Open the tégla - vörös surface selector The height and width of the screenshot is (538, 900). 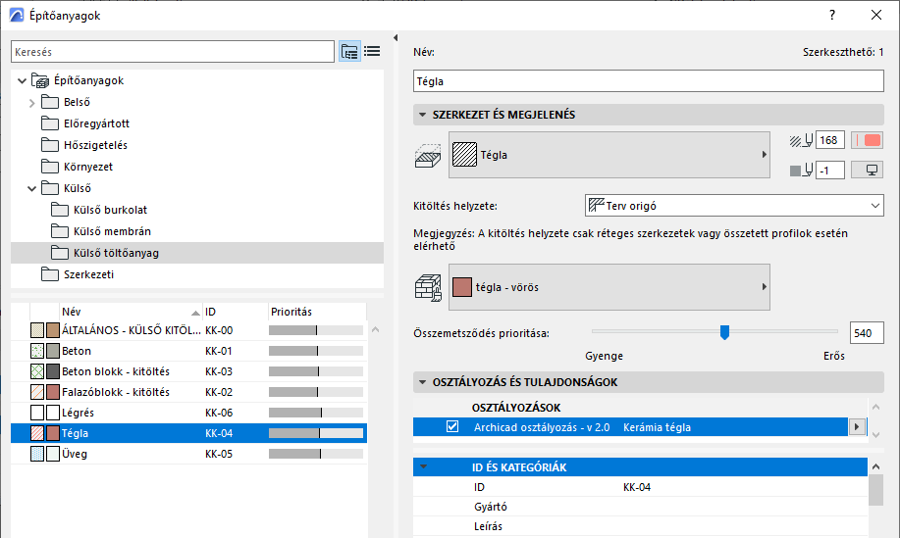(x=609, y=287)
